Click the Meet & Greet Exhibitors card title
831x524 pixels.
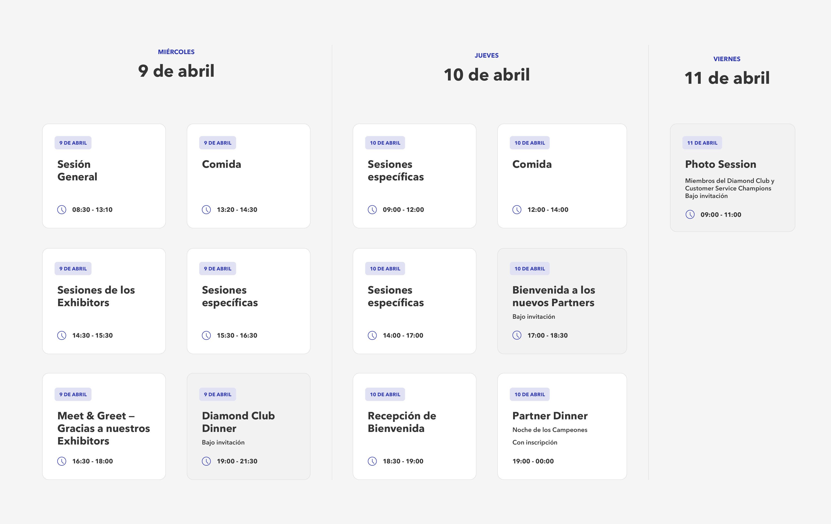(104, 428)
